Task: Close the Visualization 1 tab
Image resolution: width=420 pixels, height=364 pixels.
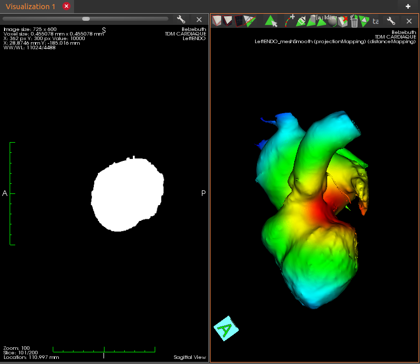Action: coord(66,6)
